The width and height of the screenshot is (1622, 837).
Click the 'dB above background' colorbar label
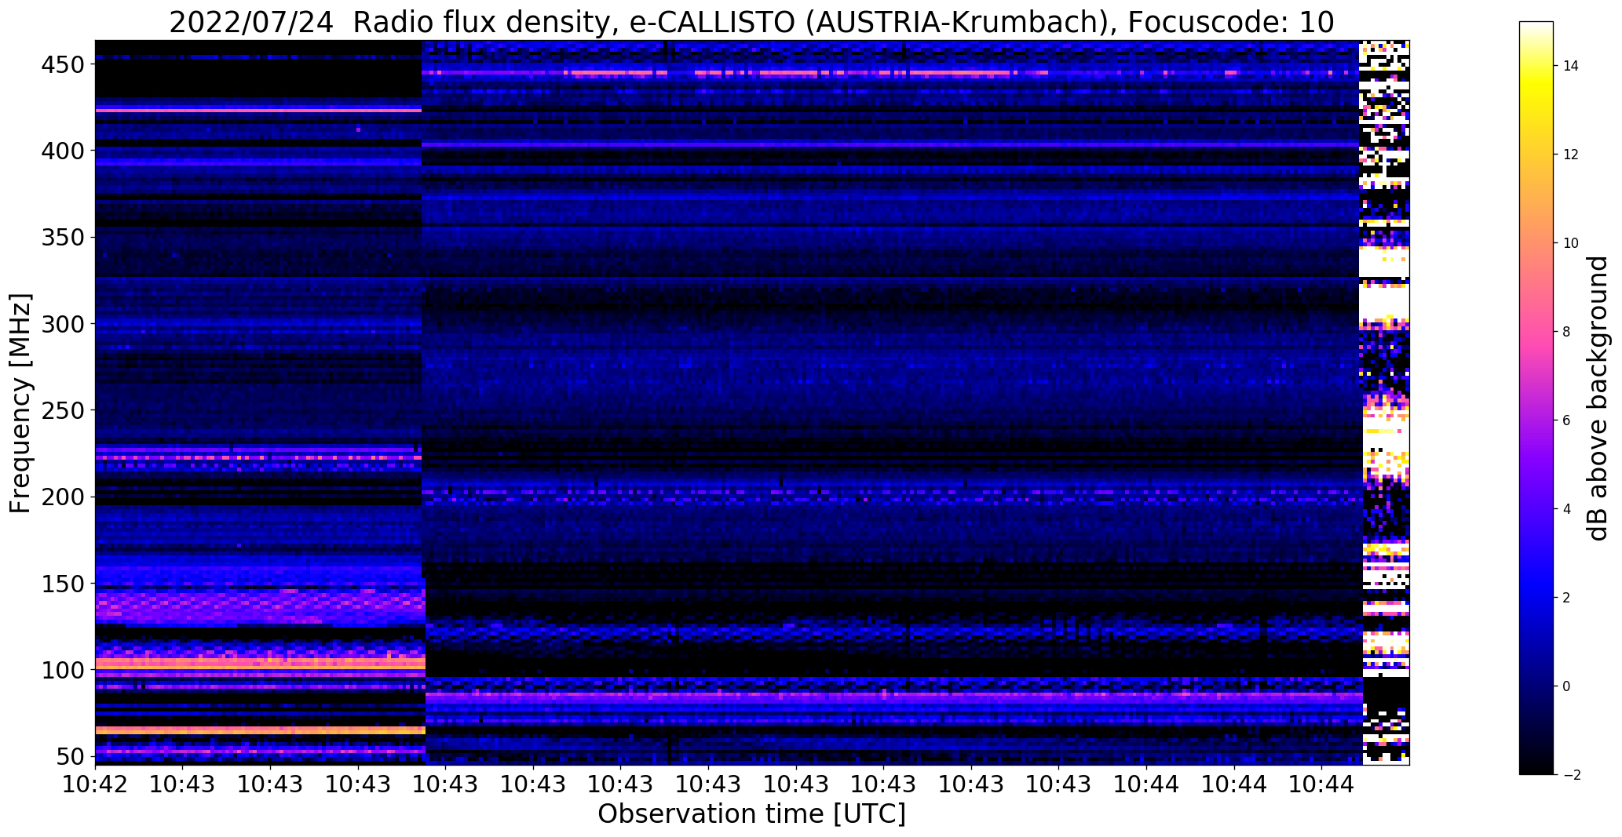(1597, 398)
